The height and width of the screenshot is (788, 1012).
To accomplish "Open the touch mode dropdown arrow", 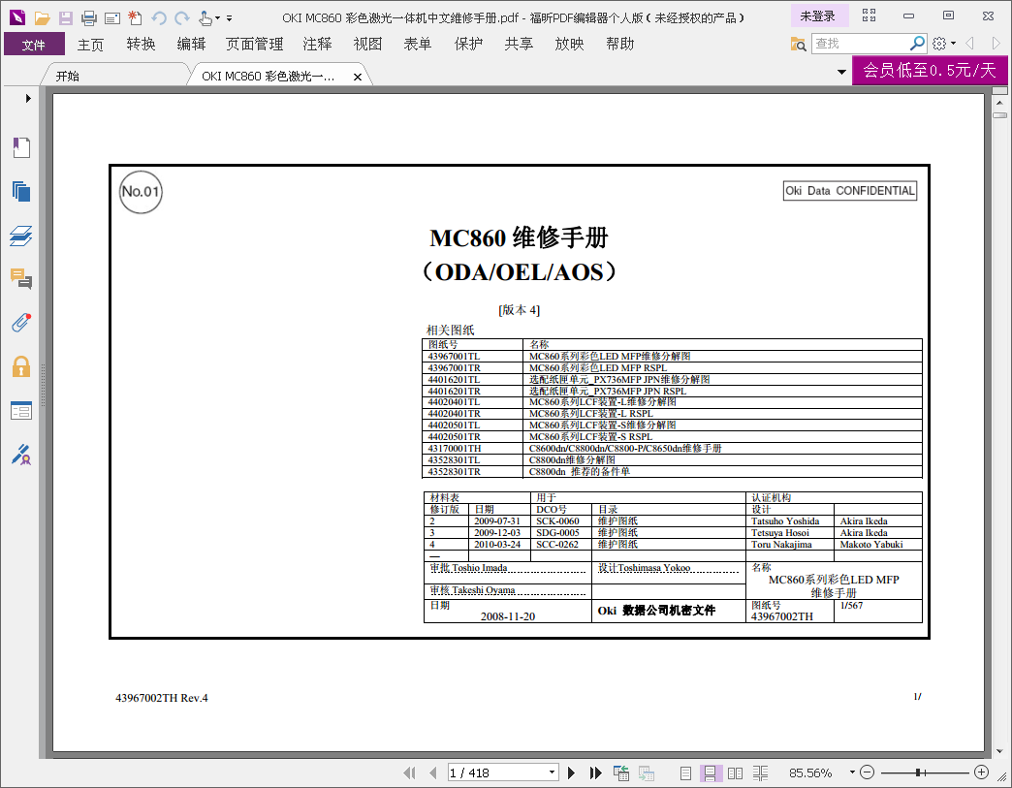I will (217, 18).
